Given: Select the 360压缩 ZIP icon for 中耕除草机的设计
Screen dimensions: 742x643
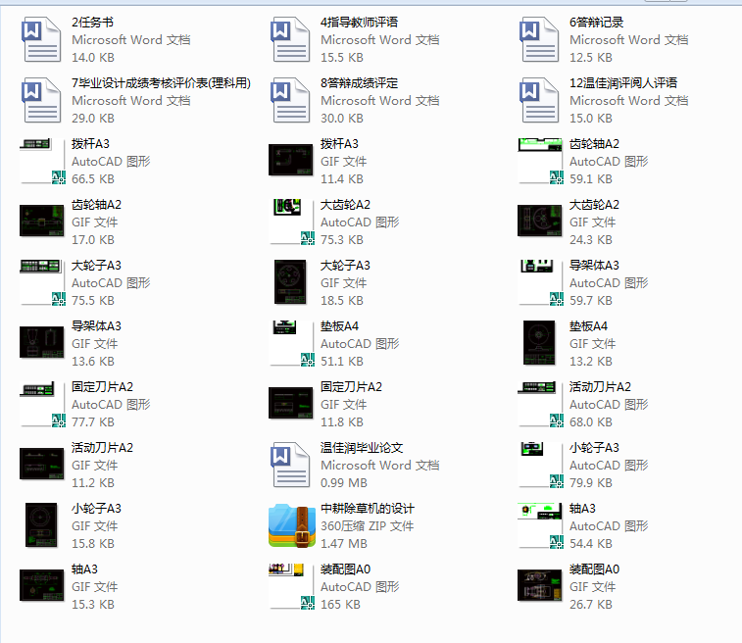Looking at the screenshot, I should pyautogui.click(x=292, y=525).
